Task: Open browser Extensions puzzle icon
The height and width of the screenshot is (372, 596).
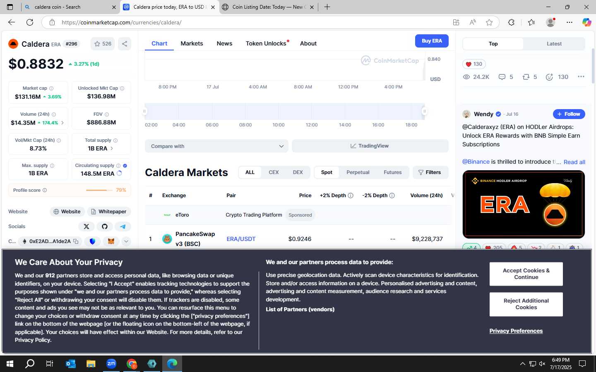Action: click(511, 22)
